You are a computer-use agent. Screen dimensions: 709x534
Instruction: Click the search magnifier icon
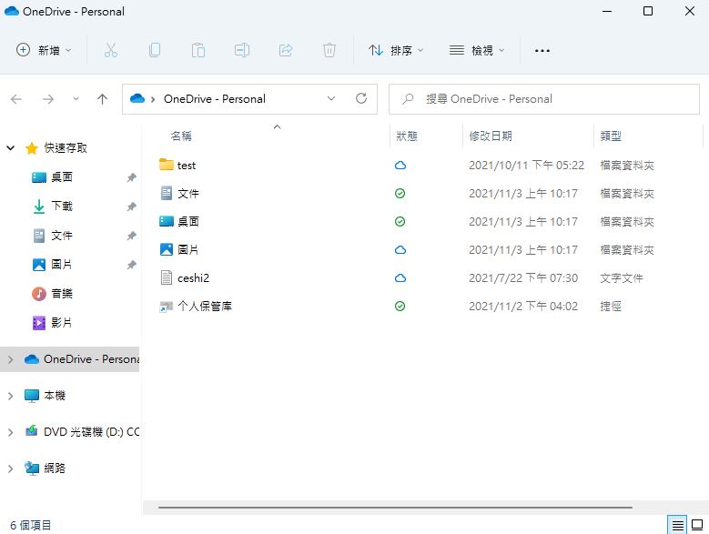click(x=408, y=98)
